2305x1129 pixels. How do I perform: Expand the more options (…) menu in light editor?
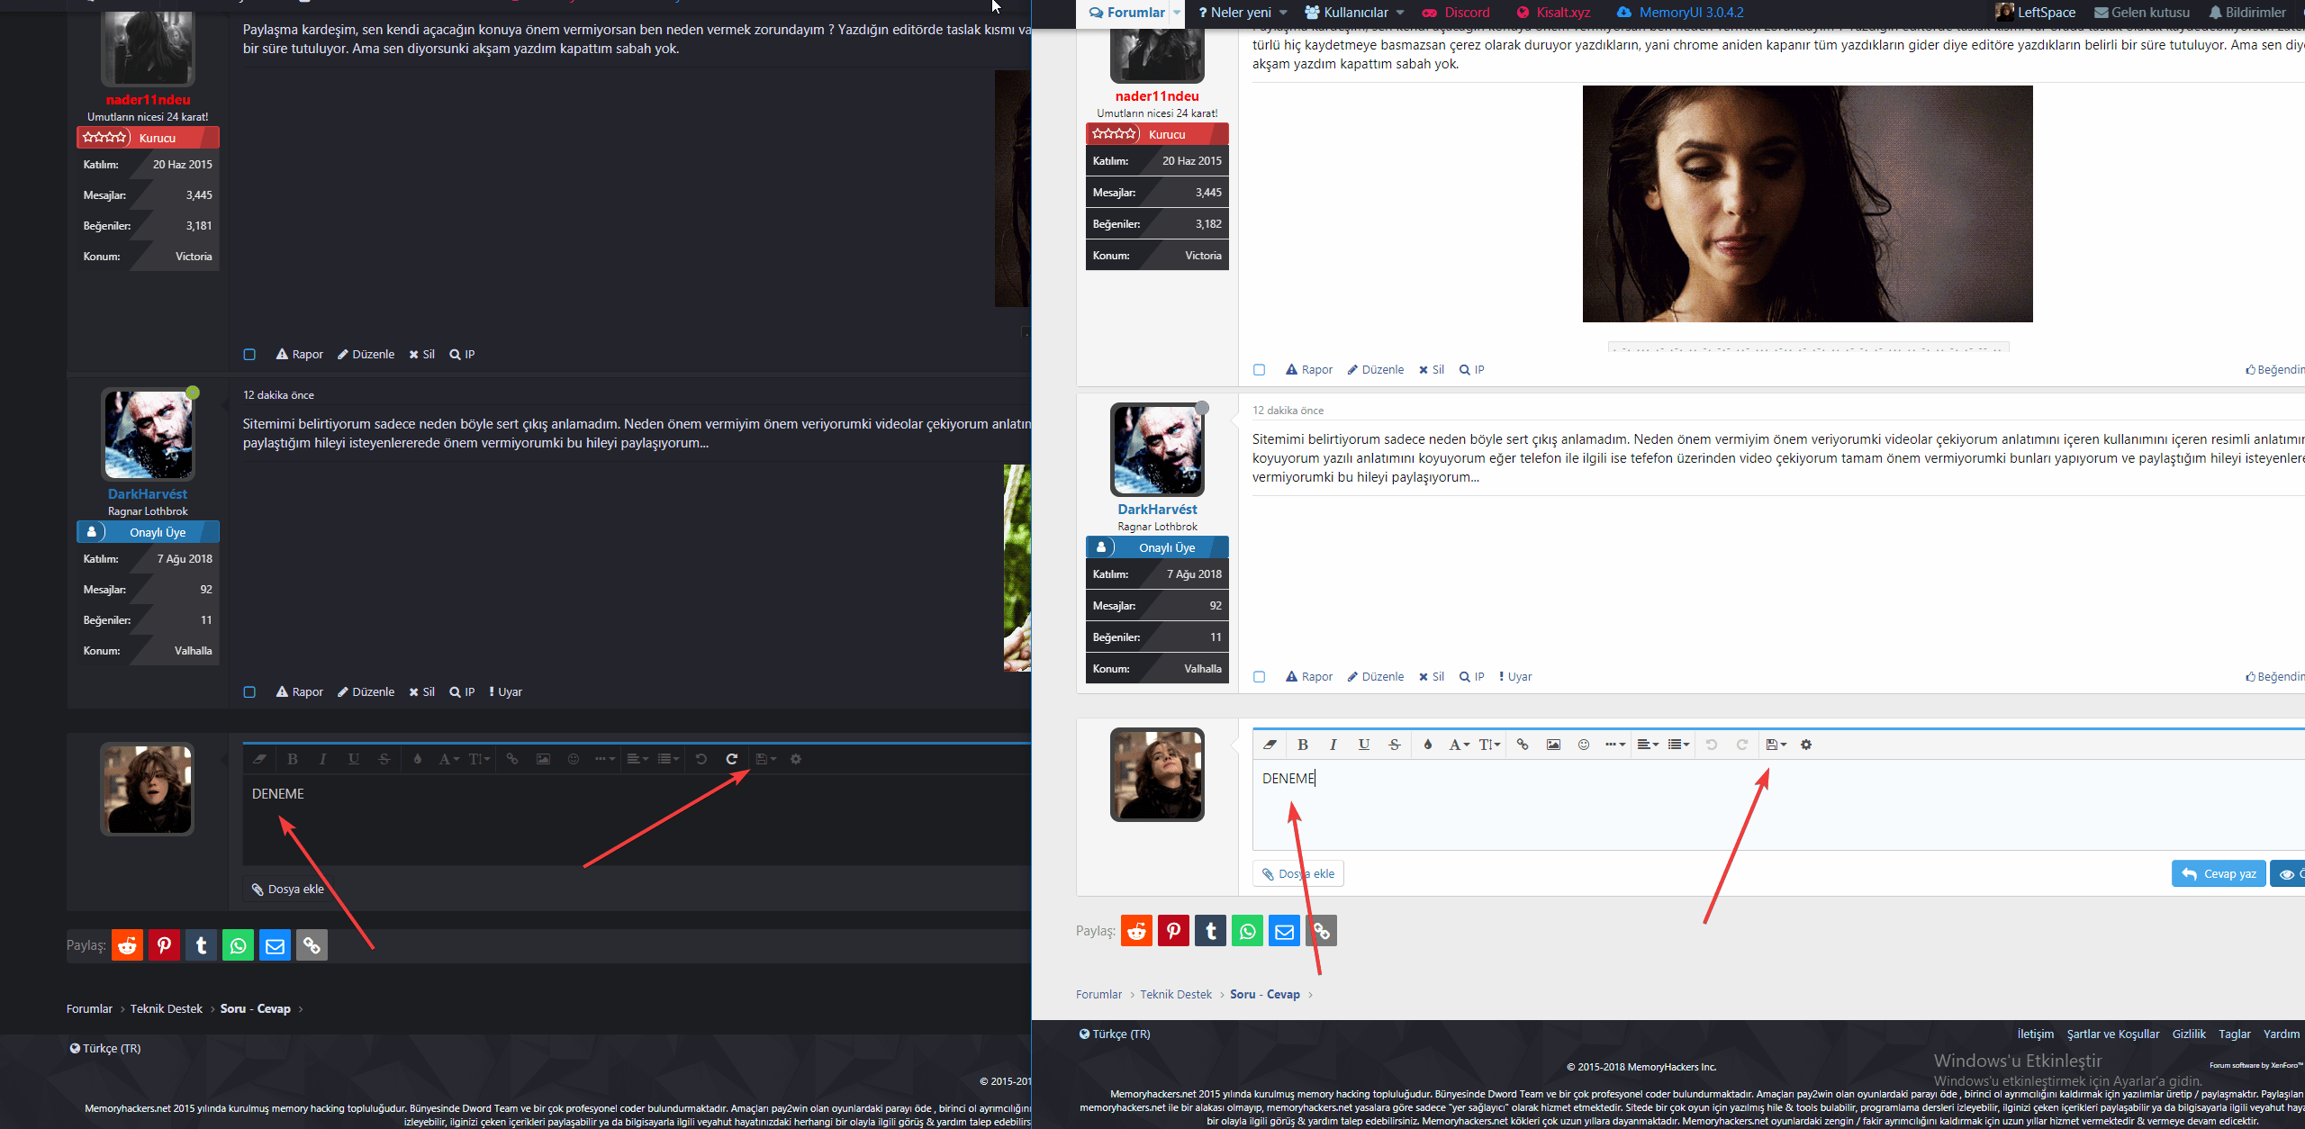tap(1615, 745)
